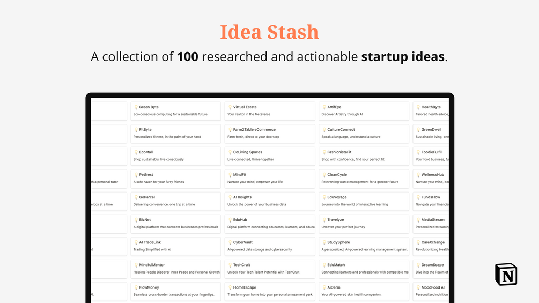Select the lightbulb icon beside TechCruit
The width and height of the screenshot is (539, 303).
(x=230, y=265)
